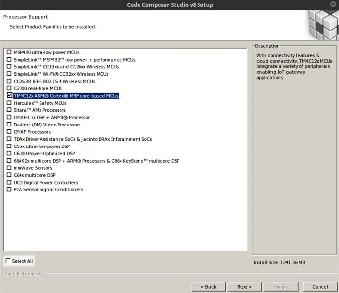
Task: Select 'C2000 real-time MCUs' row text
Action: tap(38, 88)
